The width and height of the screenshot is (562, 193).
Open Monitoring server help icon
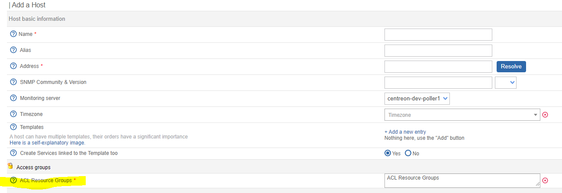[x=13, y=98]
